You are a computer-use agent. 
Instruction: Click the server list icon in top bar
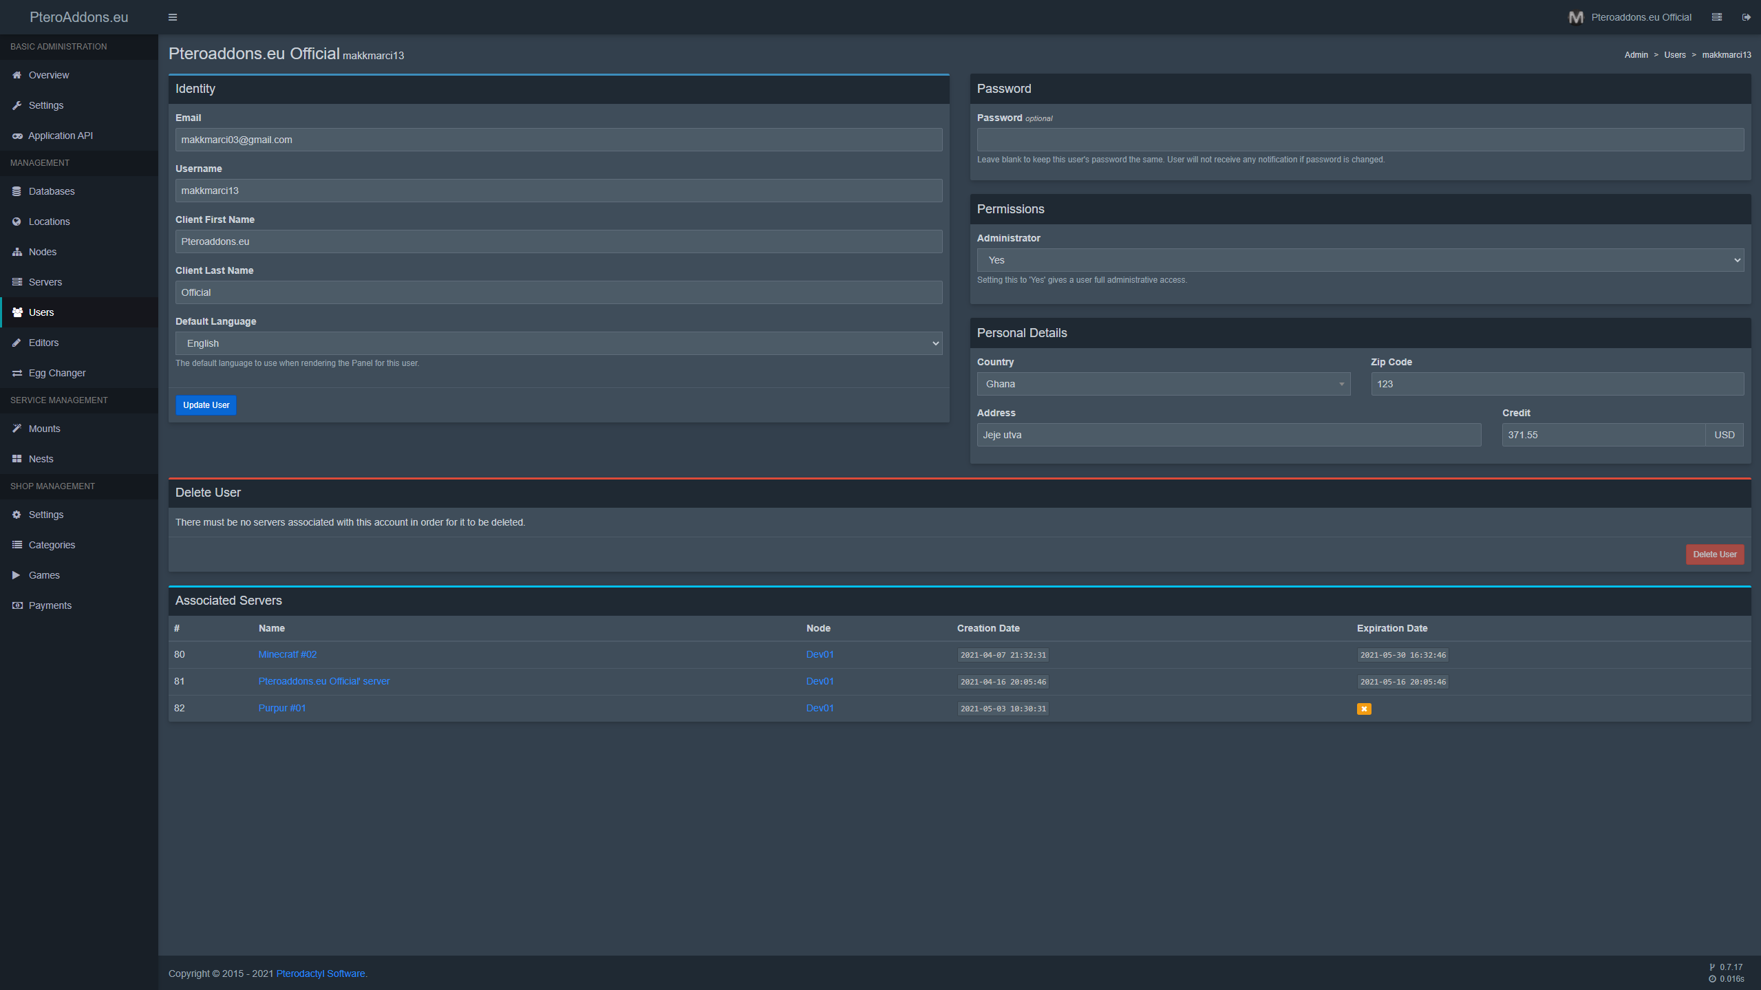(x=1716, y=17)
